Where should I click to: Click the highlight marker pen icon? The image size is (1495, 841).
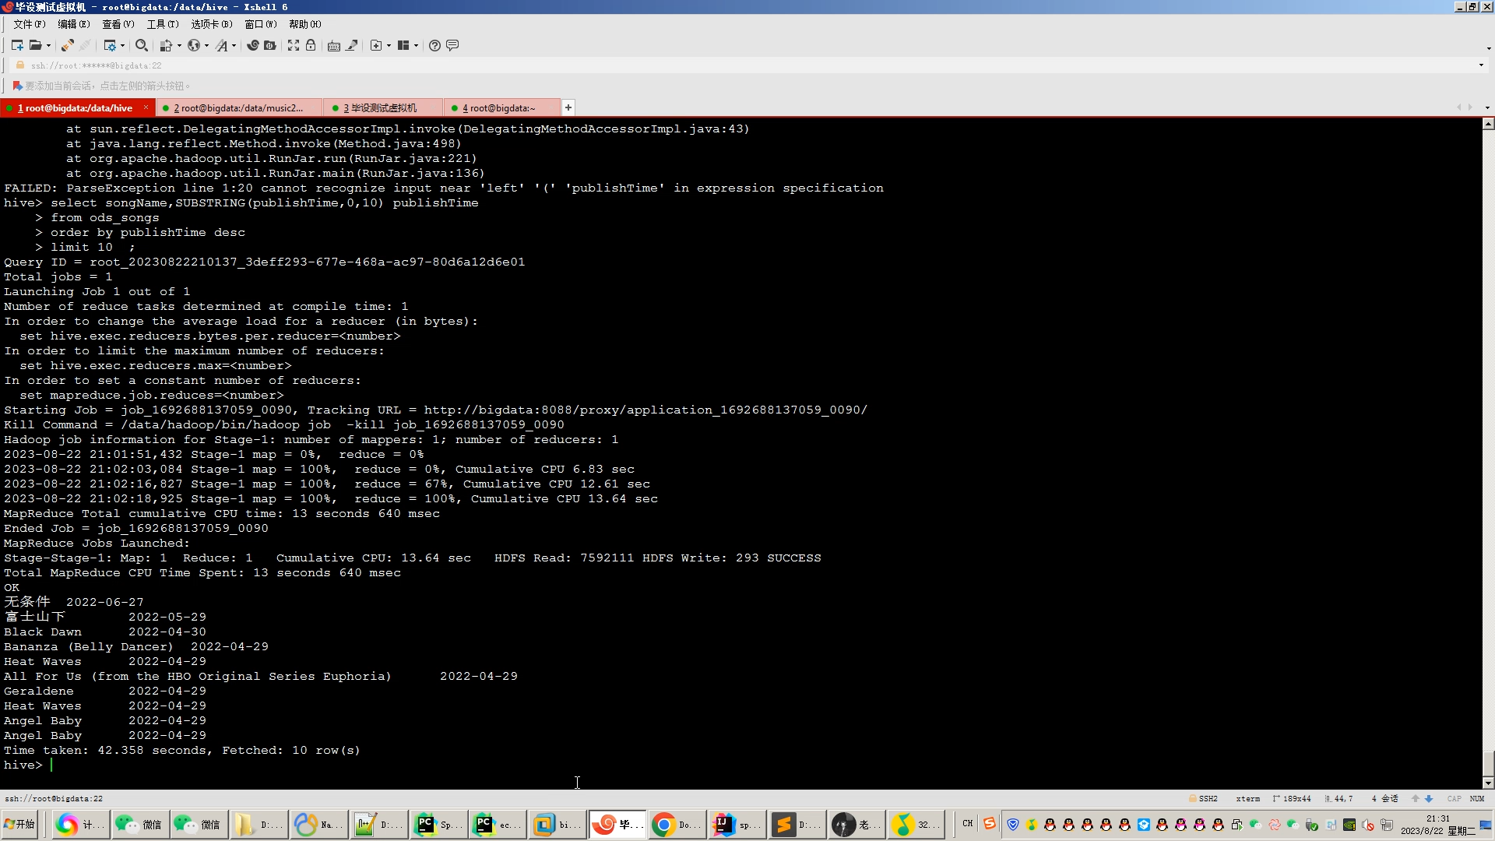coord(352,45)
